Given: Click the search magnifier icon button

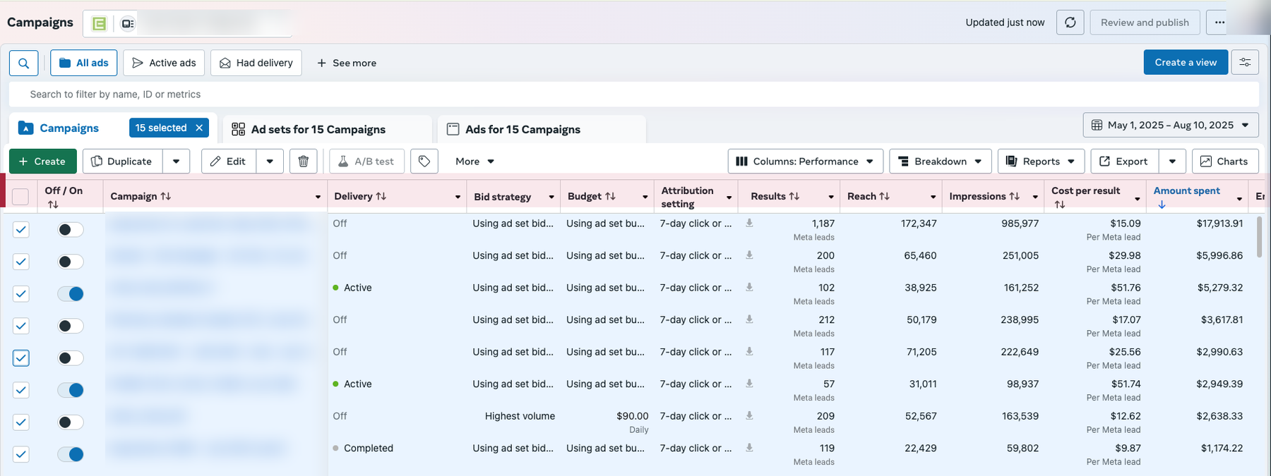Looking at the screenshot, I should [23, 63].
